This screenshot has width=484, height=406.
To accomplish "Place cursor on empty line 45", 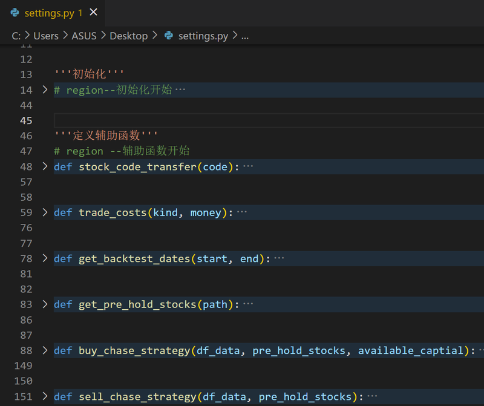I will click(x=269, y=120).
